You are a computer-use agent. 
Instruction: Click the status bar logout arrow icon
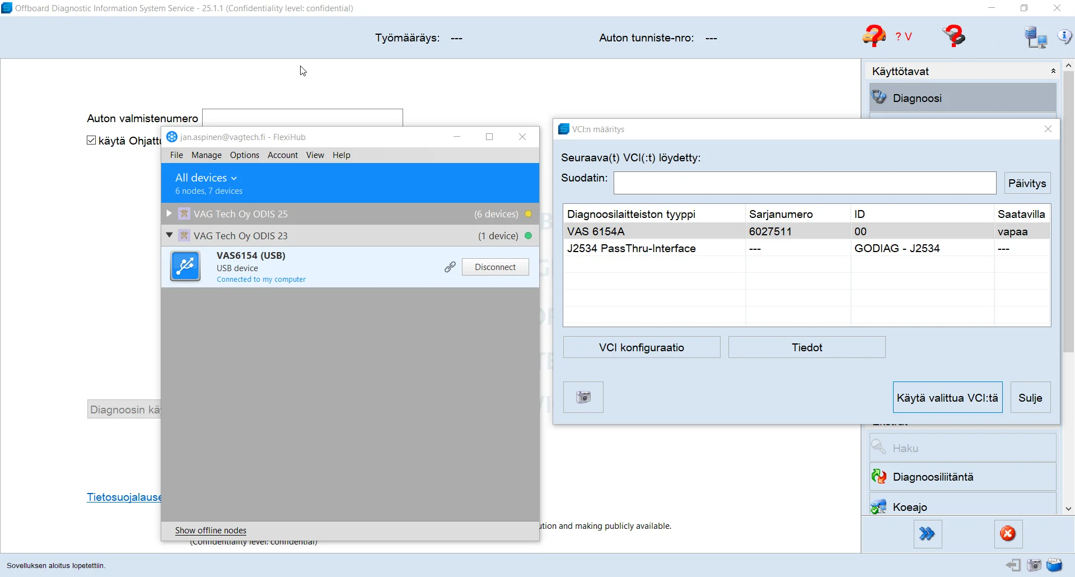coord(1013,565)
